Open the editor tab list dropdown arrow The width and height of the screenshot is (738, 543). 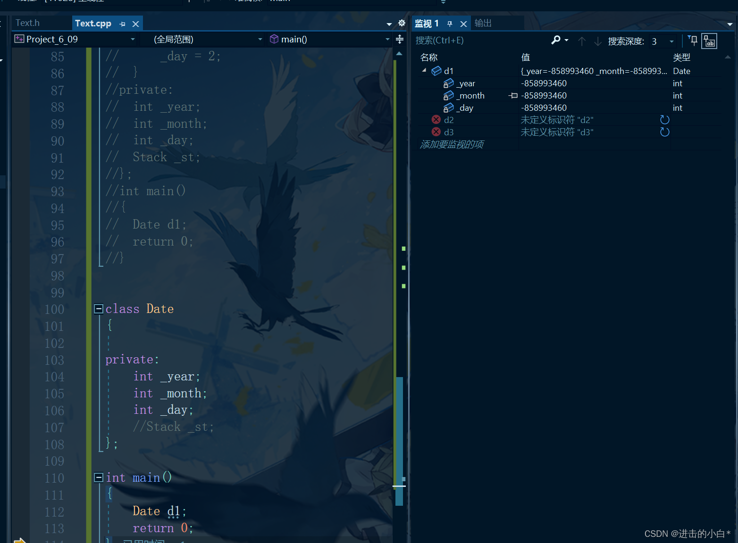389,24
